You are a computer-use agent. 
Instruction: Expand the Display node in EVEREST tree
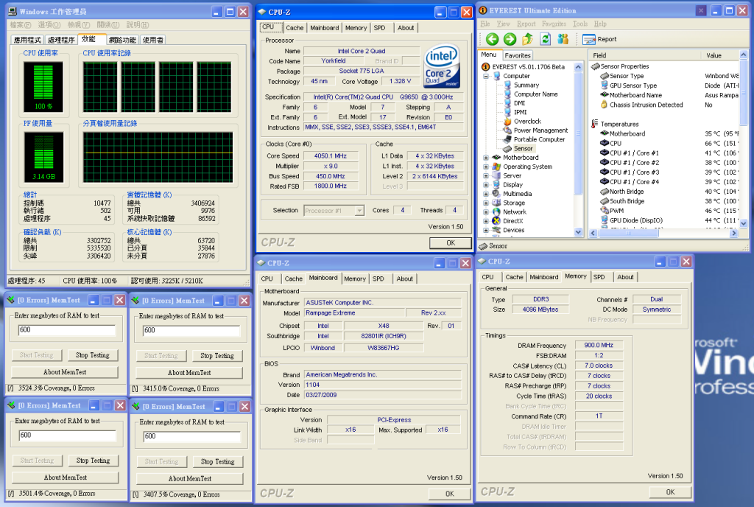pyautogui.click(x=486, y=185)
